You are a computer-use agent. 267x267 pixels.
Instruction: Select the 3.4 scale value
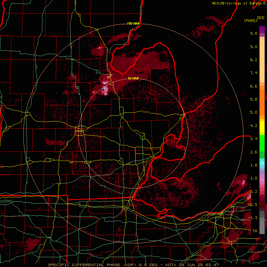pyautogui.click(x=254, y=139)
